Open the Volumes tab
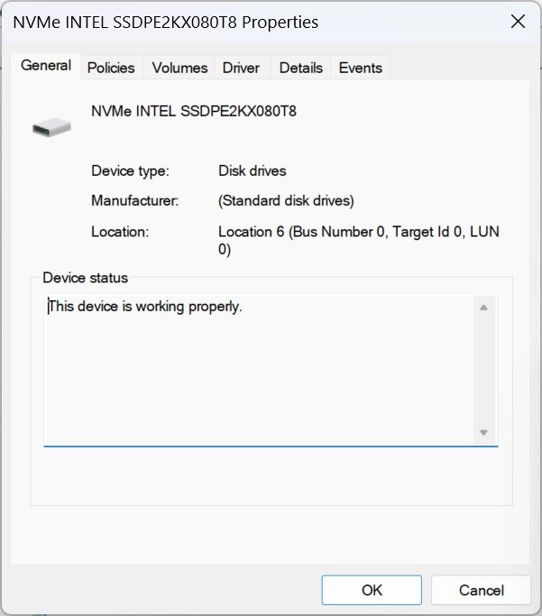Image resolution: width=542 pixels, height=616 pixels. [179, 68]
